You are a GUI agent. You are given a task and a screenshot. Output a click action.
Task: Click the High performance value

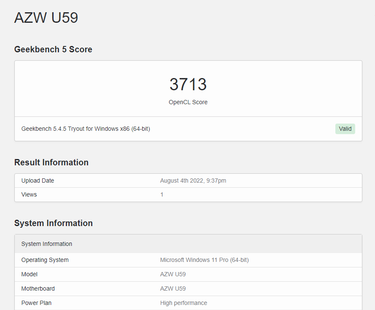point(183,303)
